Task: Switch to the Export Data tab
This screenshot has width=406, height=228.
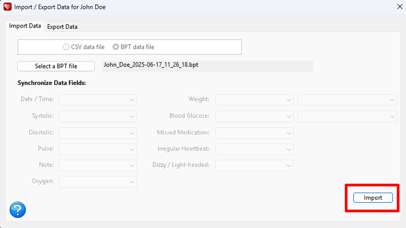Action: click(x=62, y=26)
